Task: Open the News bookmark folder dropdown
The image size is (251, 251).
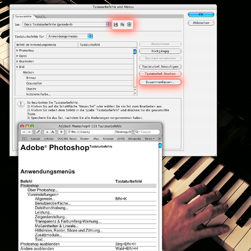Action: click(149, 139)
